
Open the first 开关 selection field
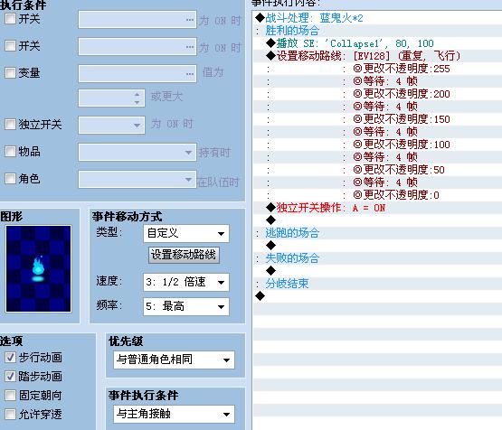coord(137,20)
